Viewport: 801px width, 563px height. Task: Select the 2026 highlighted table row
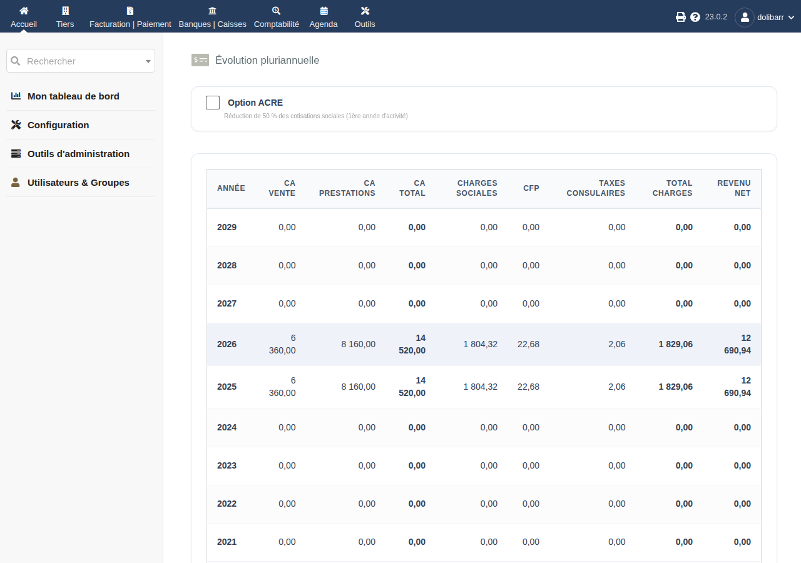(484, 344)
